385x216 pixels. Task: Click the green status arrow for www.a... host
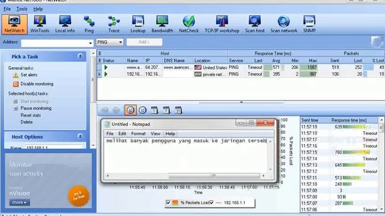coord(106,67)
